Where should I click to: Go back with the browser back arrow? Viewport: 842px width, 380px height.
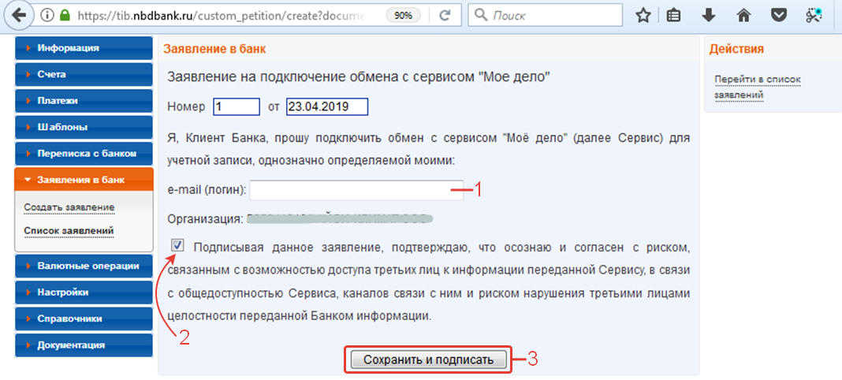point(18,16)
